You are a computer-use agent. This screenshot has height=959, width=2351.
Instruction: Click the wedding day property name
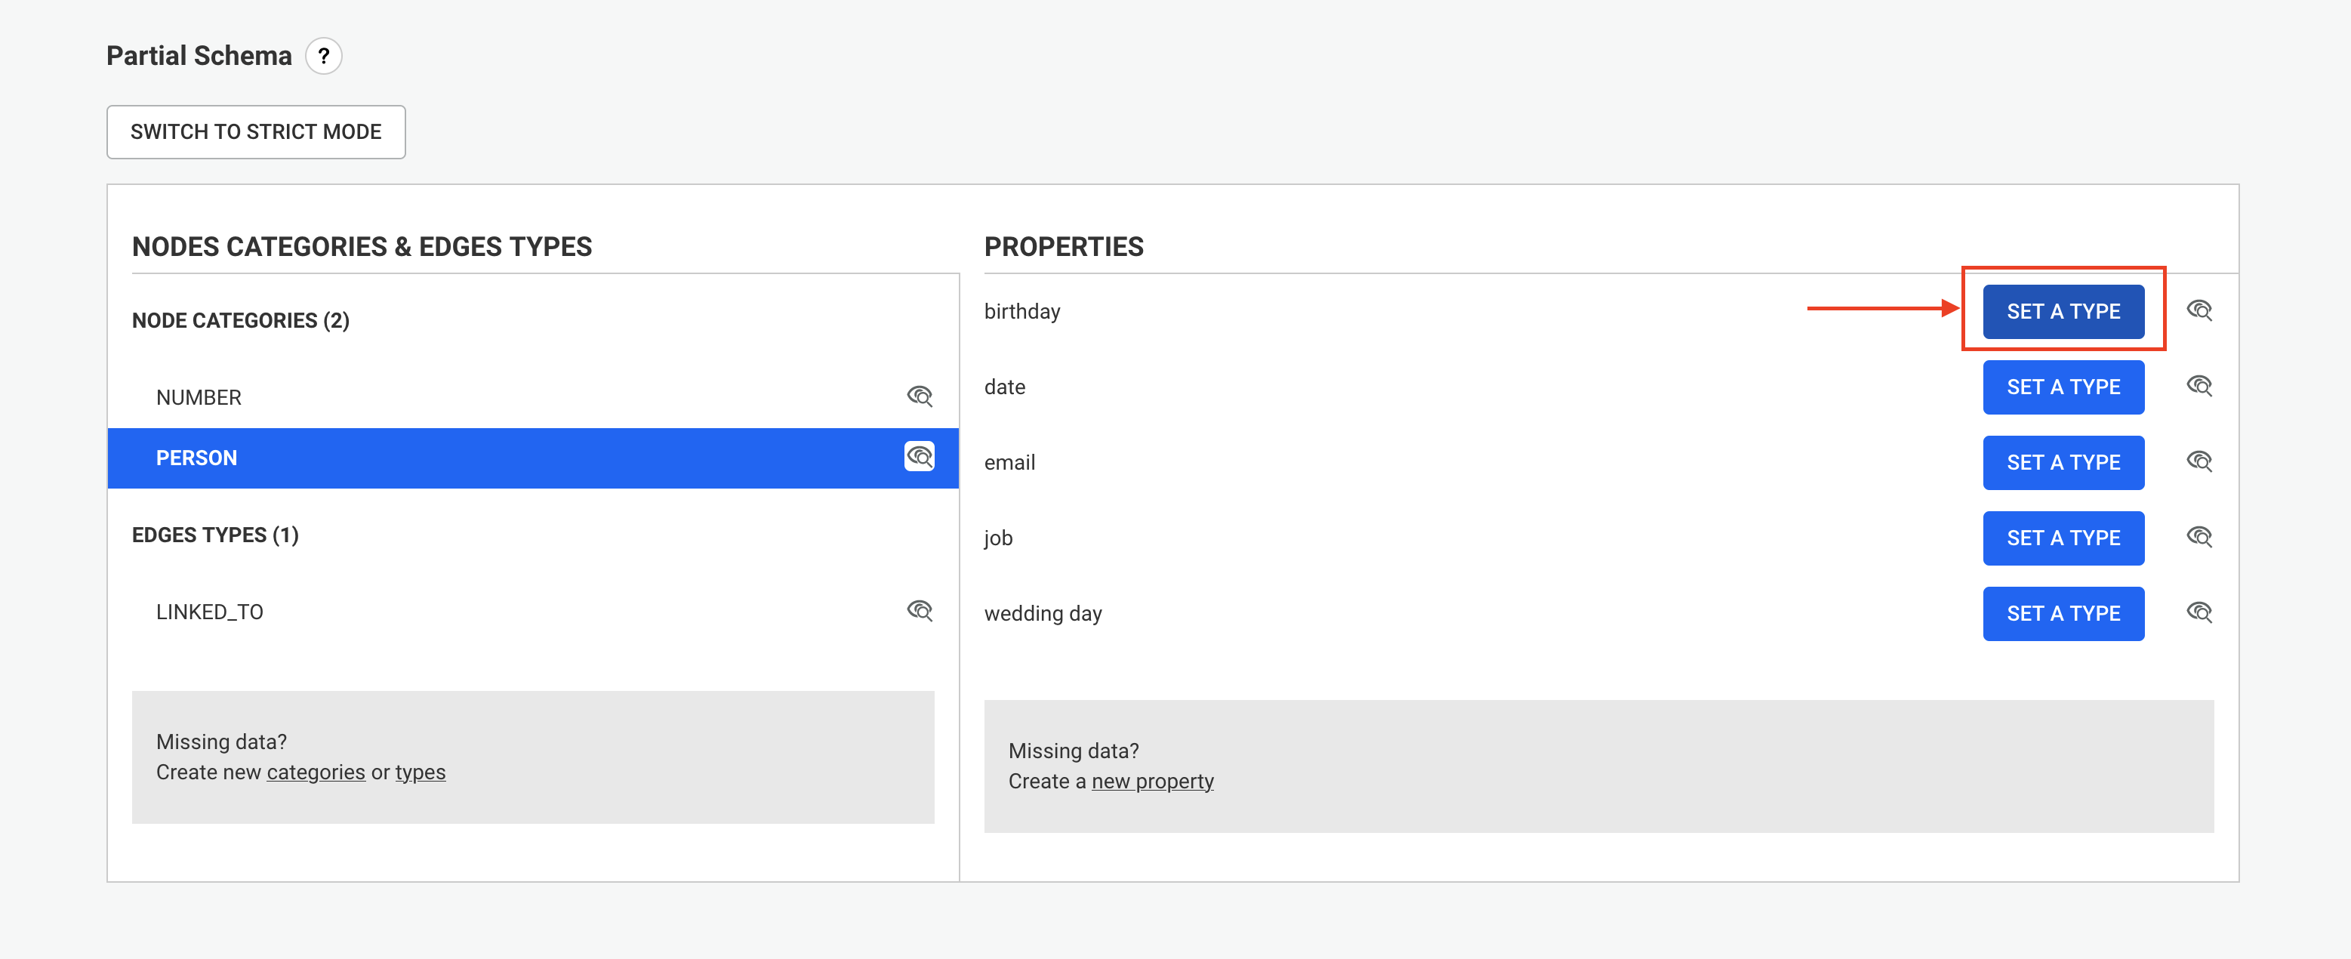pos(1043,614)
